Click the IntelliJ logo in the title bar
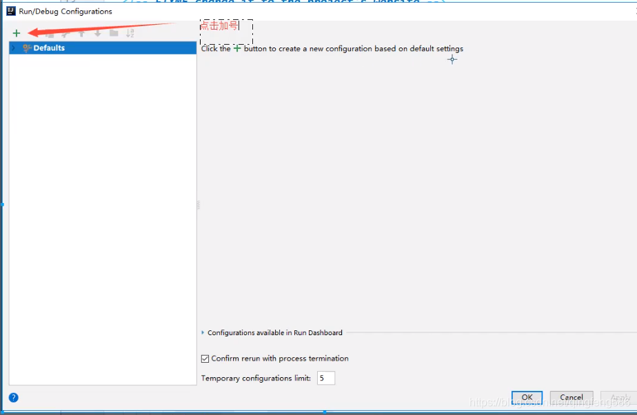The image size is (637, 415). (11, 11)
